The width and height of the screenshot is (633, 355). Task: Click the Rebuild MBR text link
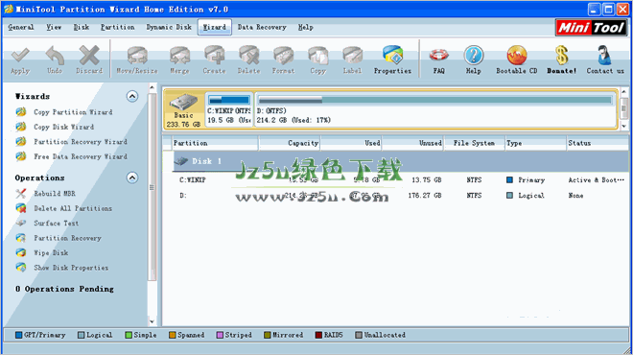pos(55,194)
